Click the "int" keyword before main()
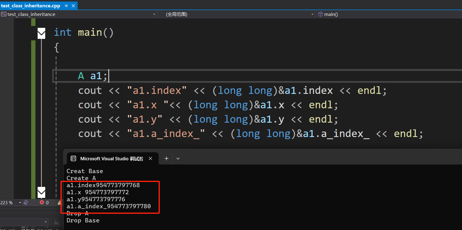The image size is (462, 230). click(63, 32)
